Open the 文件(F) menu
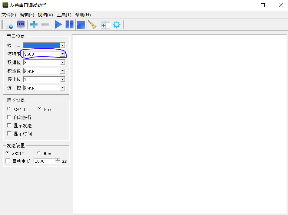288x215 pixels. (8, 15)
